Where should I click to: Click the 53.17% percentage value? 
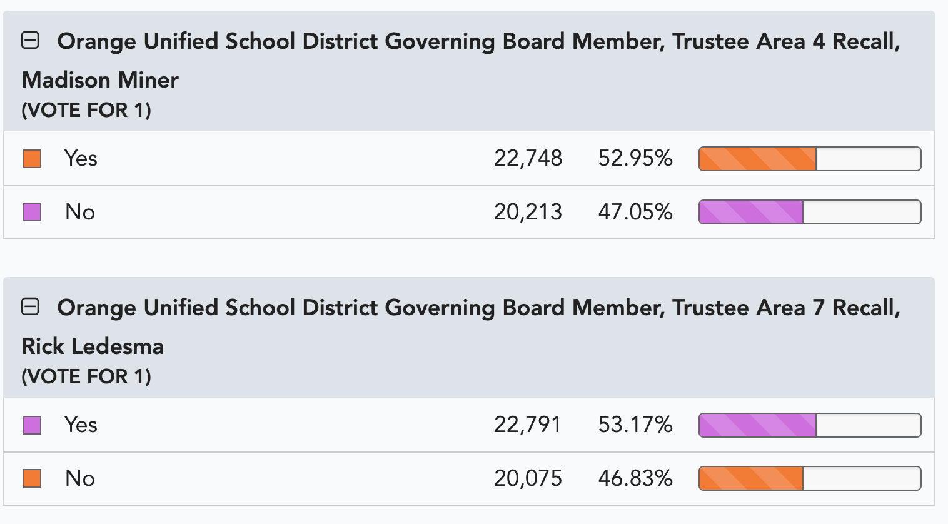click(x=635, y=425)
